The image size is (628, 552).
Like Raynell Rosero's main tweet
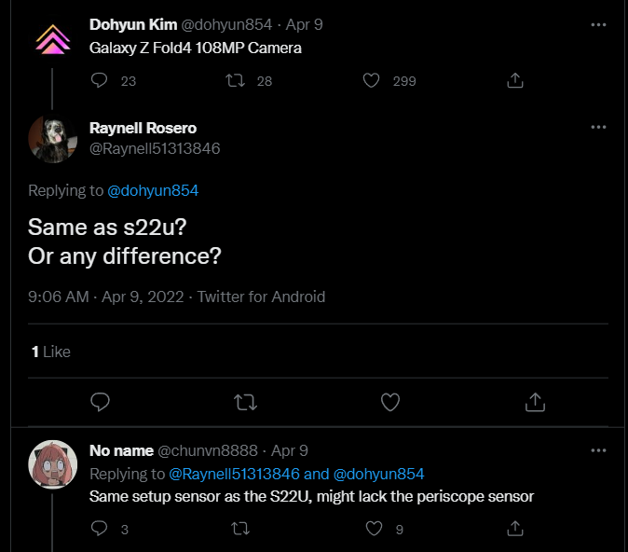[x=390, y=402]
